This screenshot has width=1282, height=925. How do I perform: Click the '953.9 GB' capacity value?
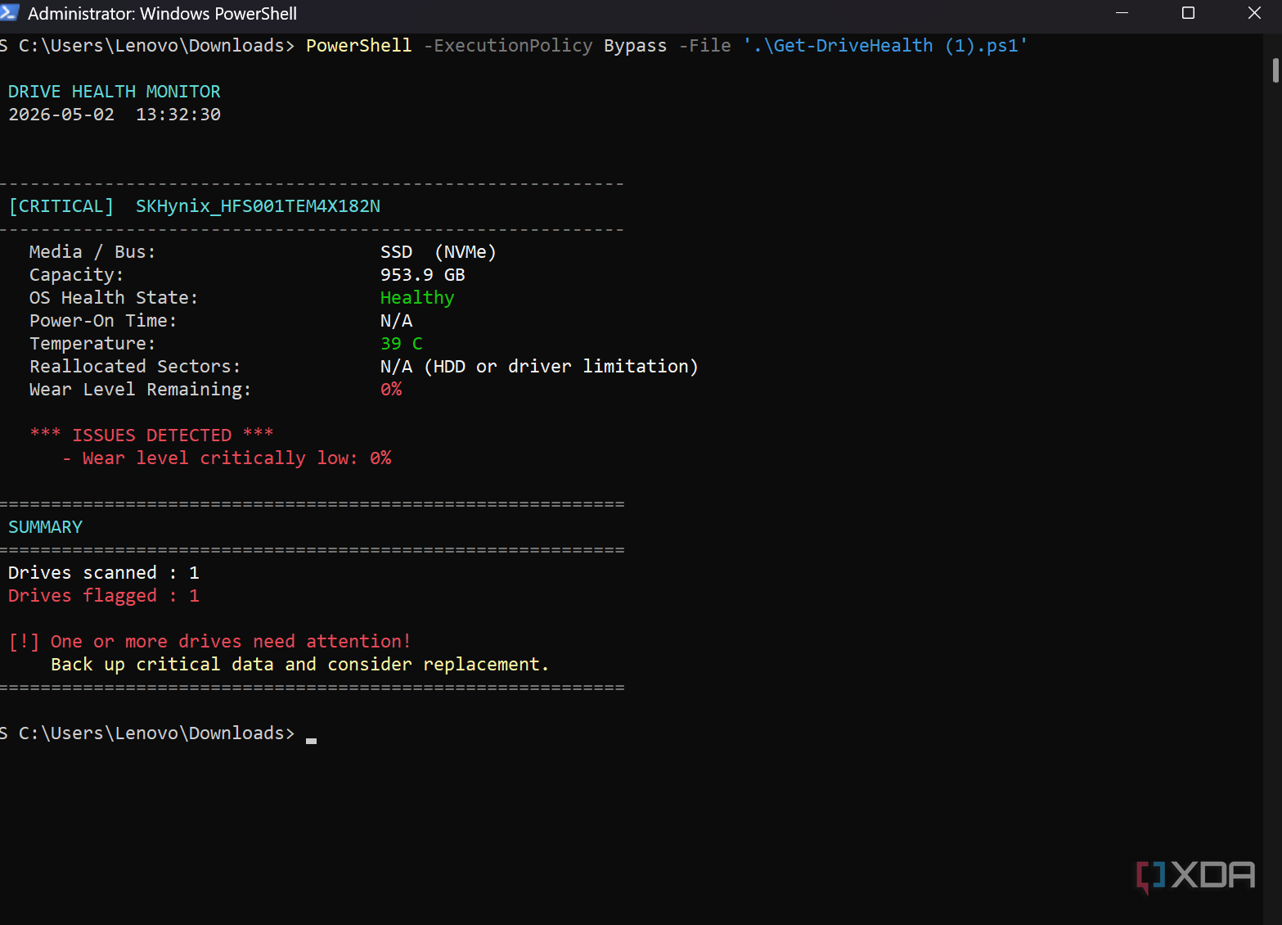click(x=422, y=275)
